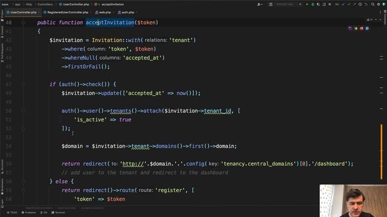The height and width of the screenshot is (217, 387).
Task: Open the Problems tool window
Action: coord(29,213)
